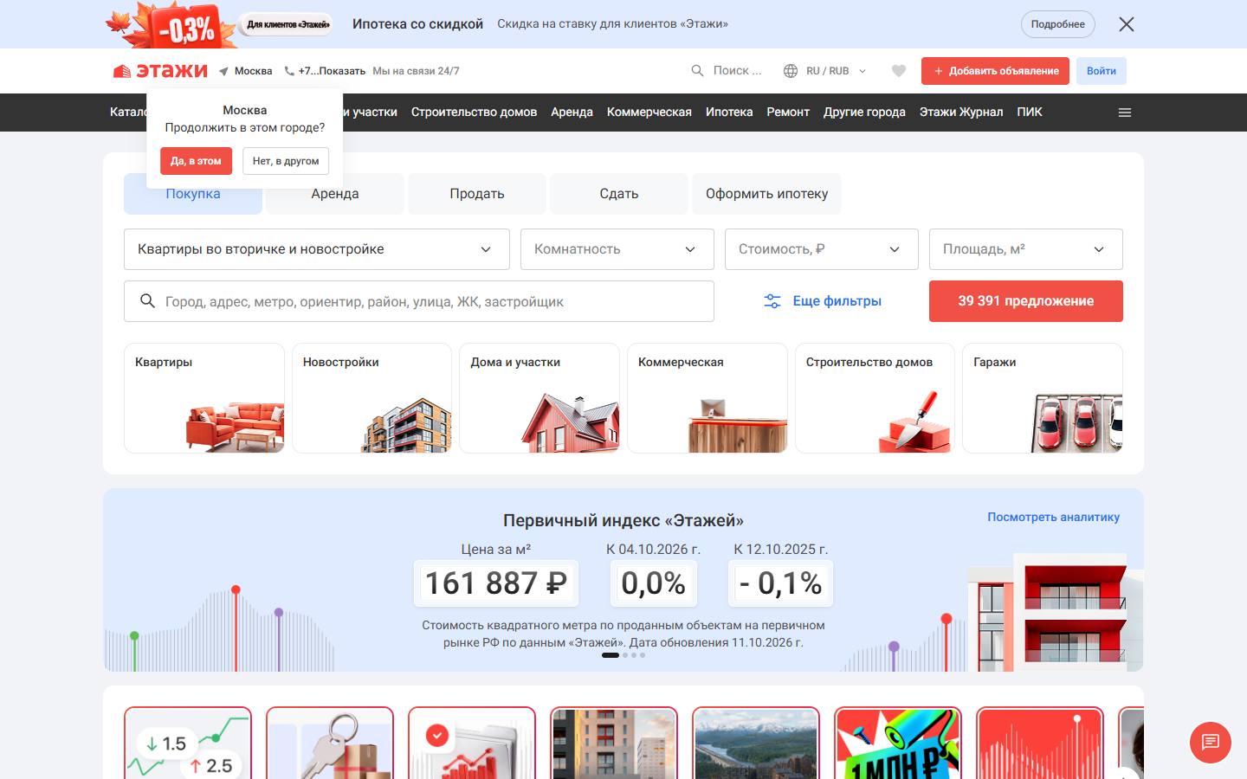Open the Строительство домов card
Screen dimensions: 1247x779
tap(875, 398)
